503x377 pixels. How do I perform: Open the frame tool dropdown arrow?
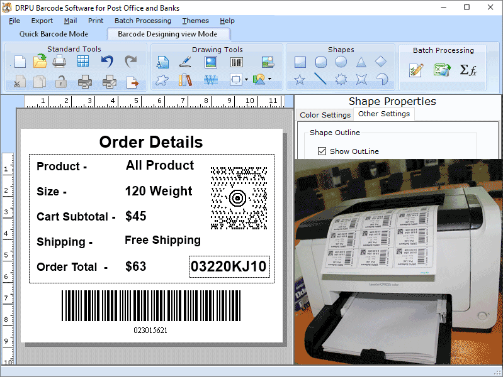[246, 79]
